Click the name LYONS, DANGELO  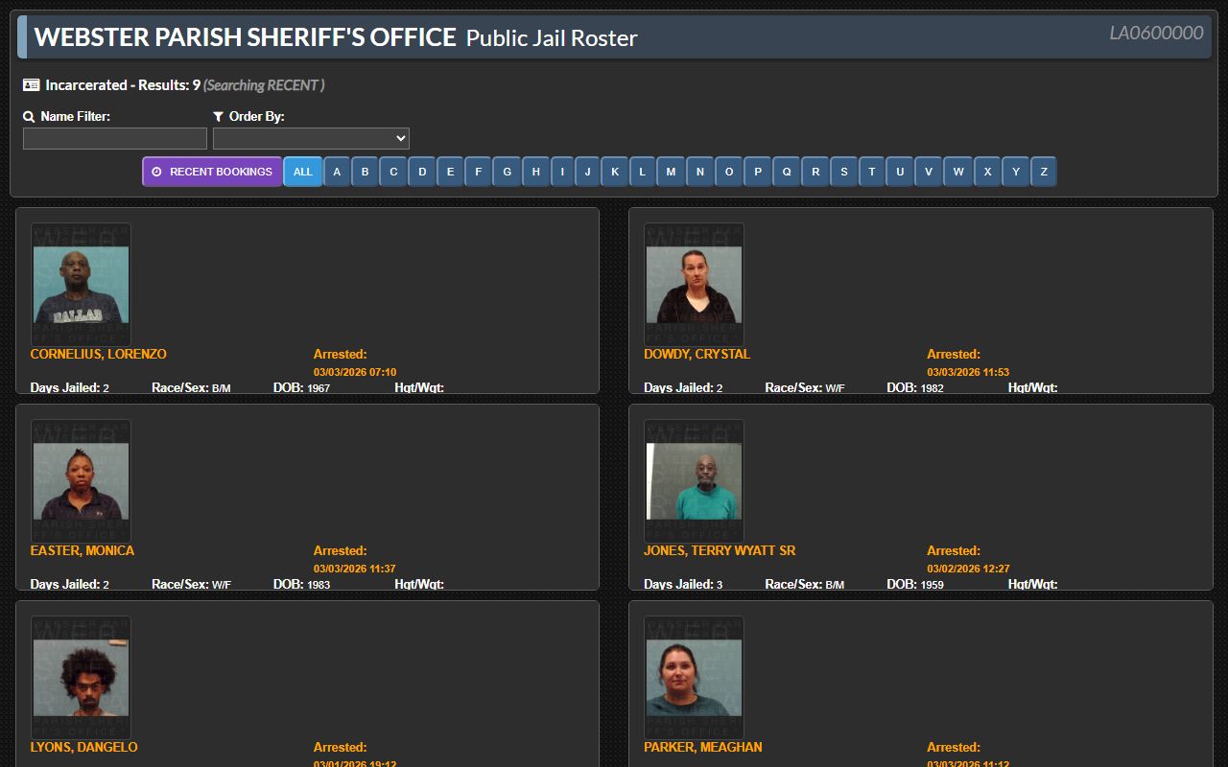[83, 747]
